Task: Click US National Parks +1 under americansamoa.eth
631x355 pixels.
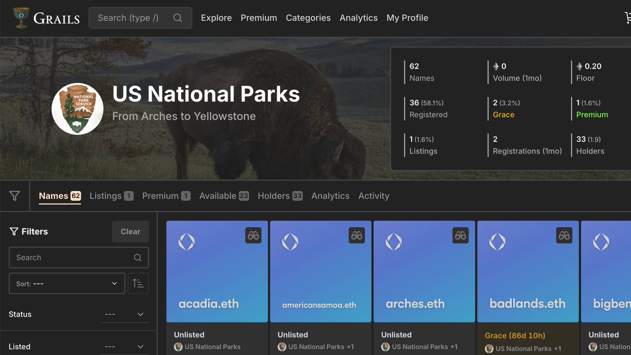Action: tap(321, 347)
